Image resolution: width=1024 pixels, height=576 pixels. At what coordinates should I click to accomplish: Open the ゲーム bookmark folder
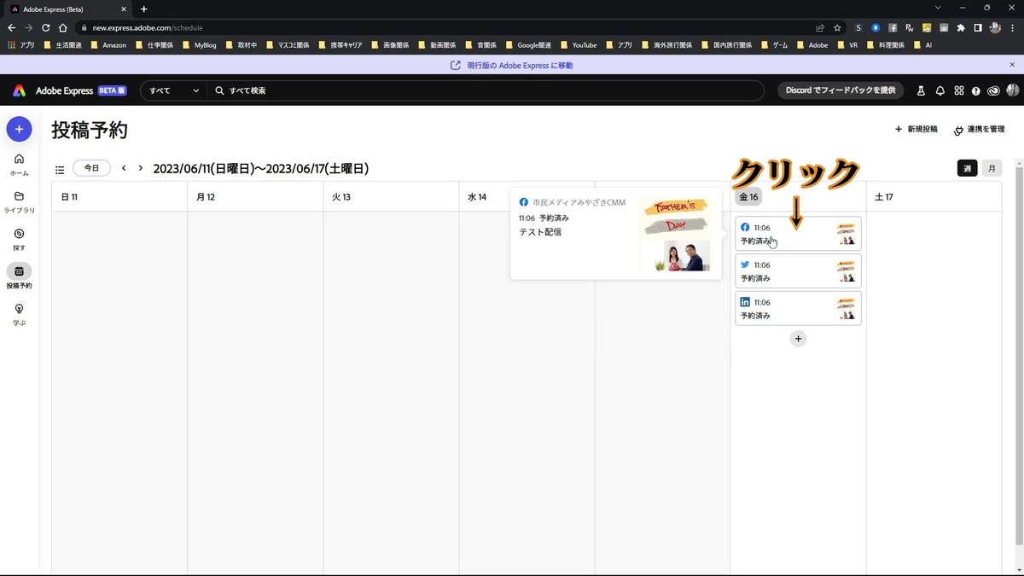tap(774, 45)
